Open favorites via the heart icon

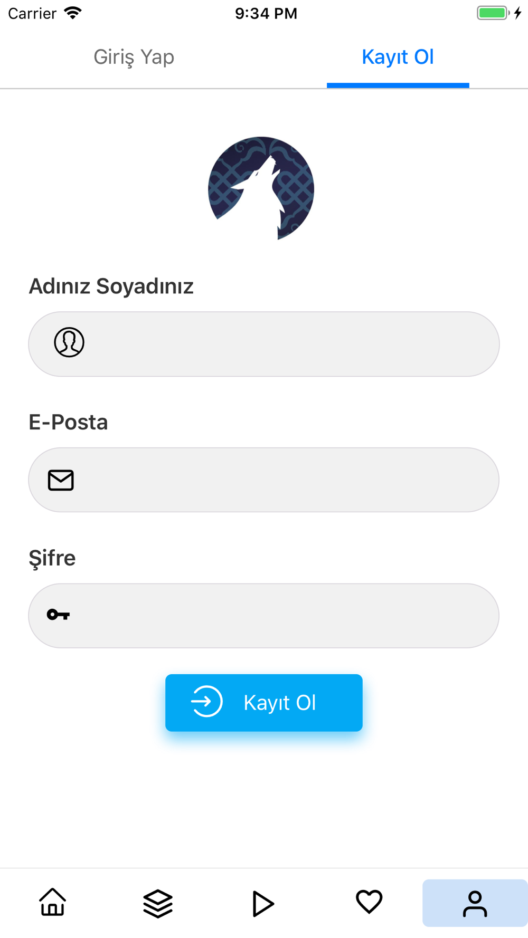(369, 902)
